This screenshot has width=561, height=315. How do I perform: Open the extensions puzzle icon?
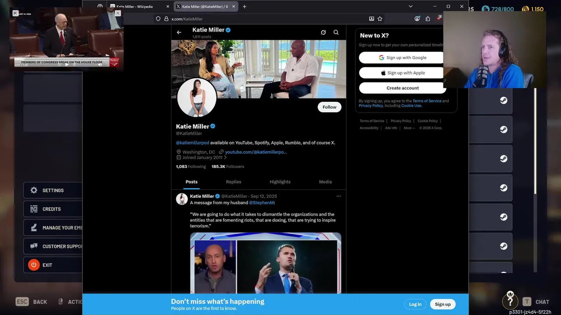click(x=428, y=19)
